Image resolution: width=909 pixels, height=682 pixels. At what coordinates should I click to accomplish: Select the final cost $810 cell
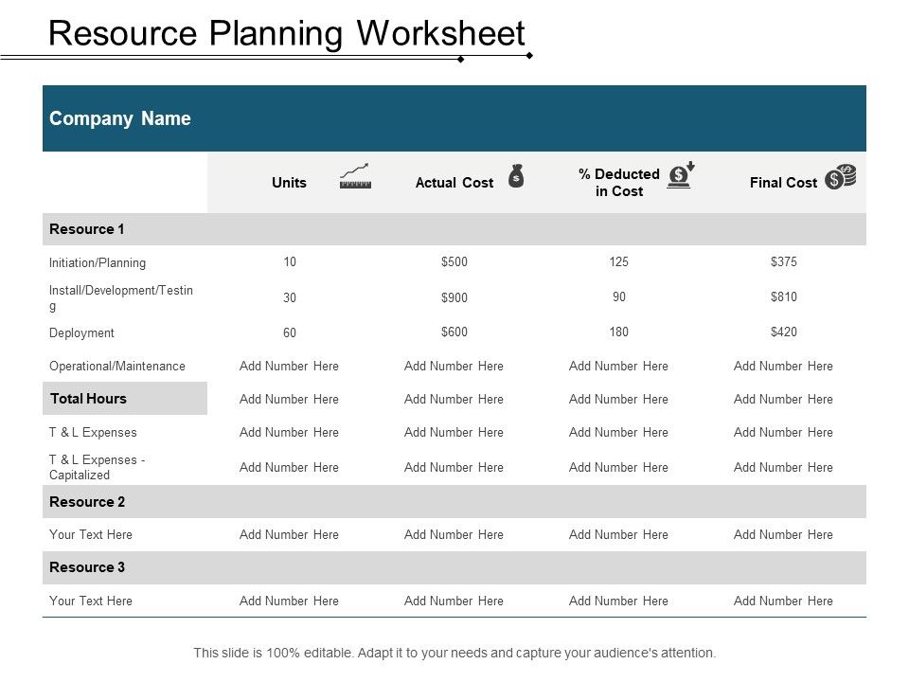[783, 296]
